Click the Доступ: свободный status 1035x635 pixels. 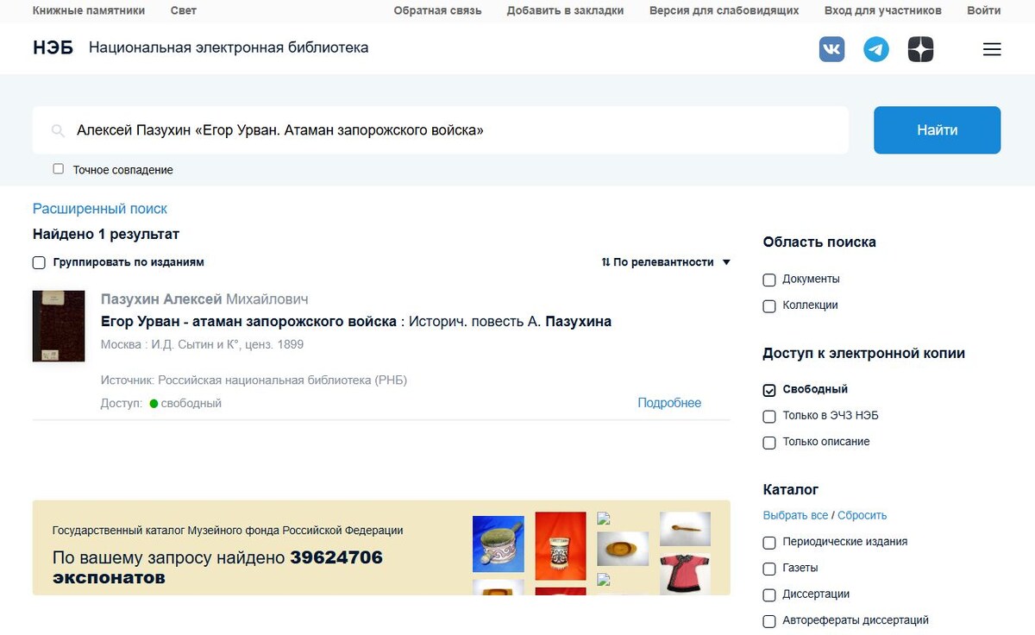[x=161, y=403]
